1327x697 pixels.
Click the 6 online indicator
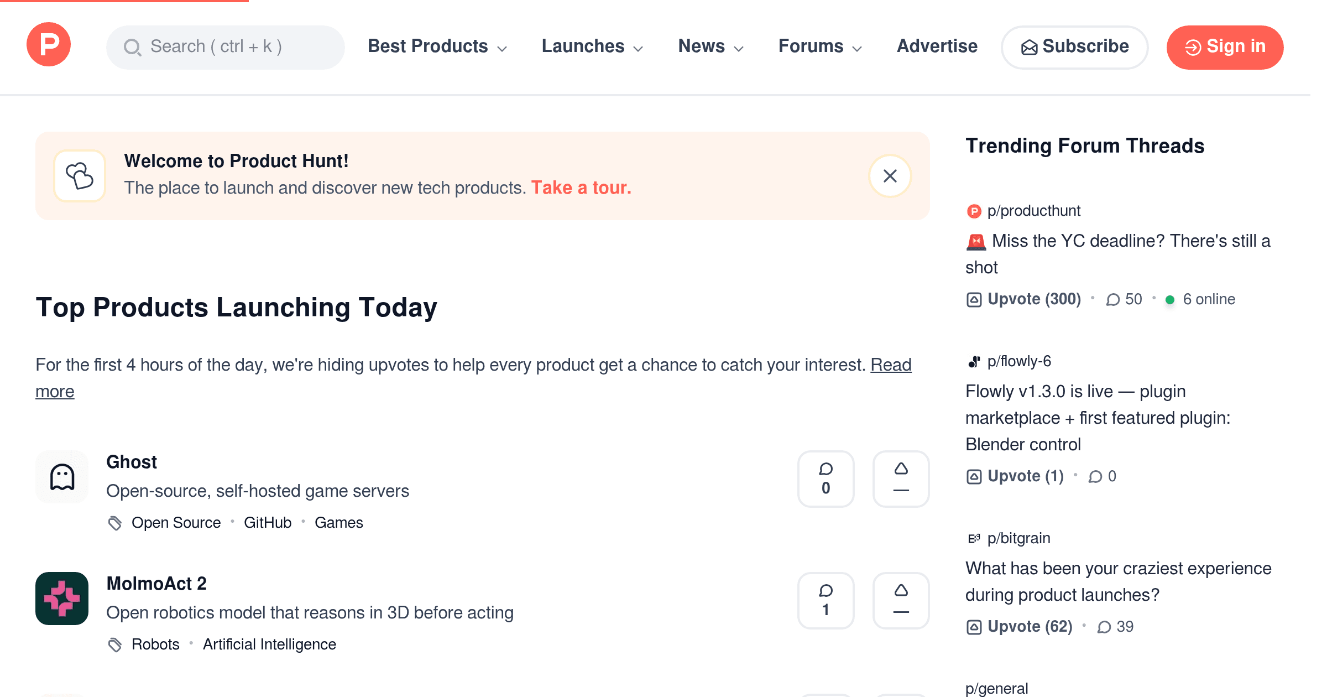click(1200, 299)
